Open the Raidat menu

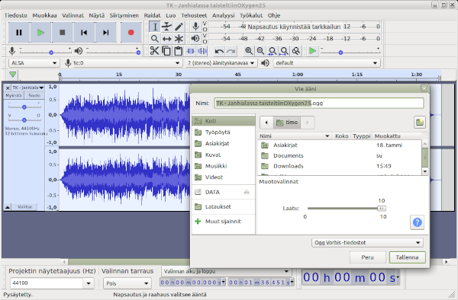(152, 15)
